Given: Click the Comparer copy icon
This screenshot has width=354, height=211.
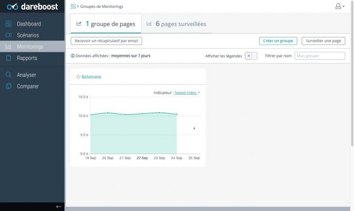Looking at the screenshot, I should [9, 86].
